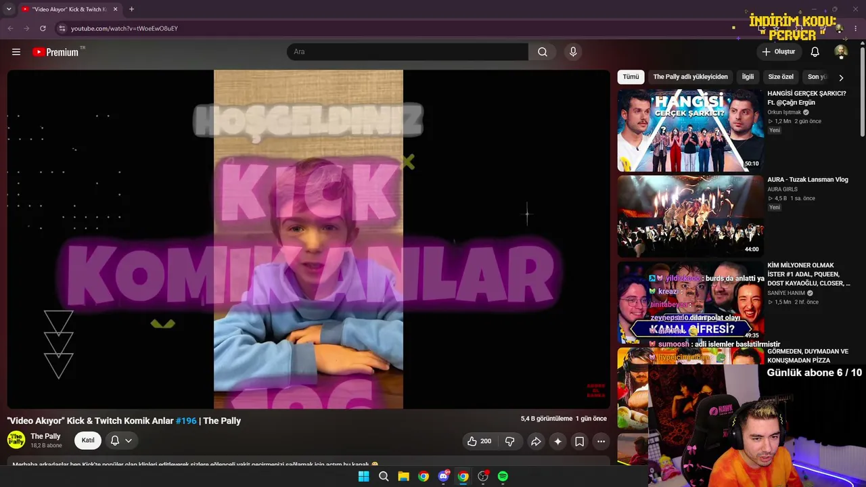Open more actions three-dot menu under video
866x487 pixels.
pos(601,441)
